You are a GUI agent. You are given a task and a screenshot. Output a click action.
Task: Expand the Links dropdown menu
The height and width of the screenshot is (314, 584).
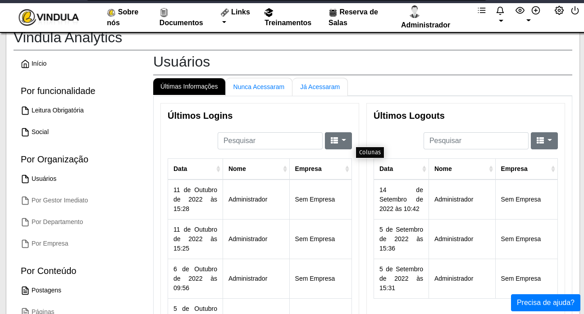click(x=235, y=17)
